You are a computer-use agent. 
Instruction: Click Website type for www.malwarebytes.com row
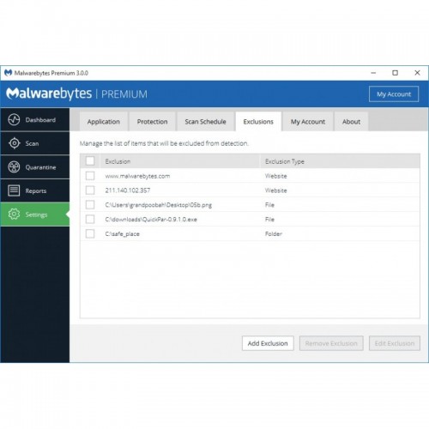tap(275, 176)
